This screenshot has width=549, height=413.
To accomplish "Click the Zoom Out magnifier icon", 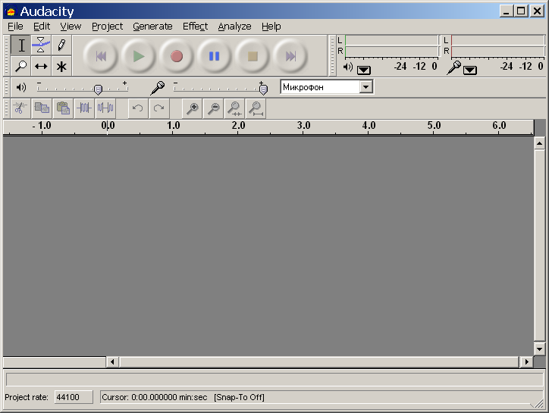I will (213, 108).
